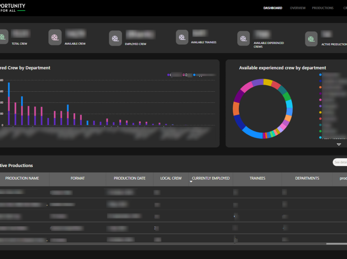Click the Available Trainees film reel icon
The width and height of the screenshot is (347, 259).
pos(182,37)
